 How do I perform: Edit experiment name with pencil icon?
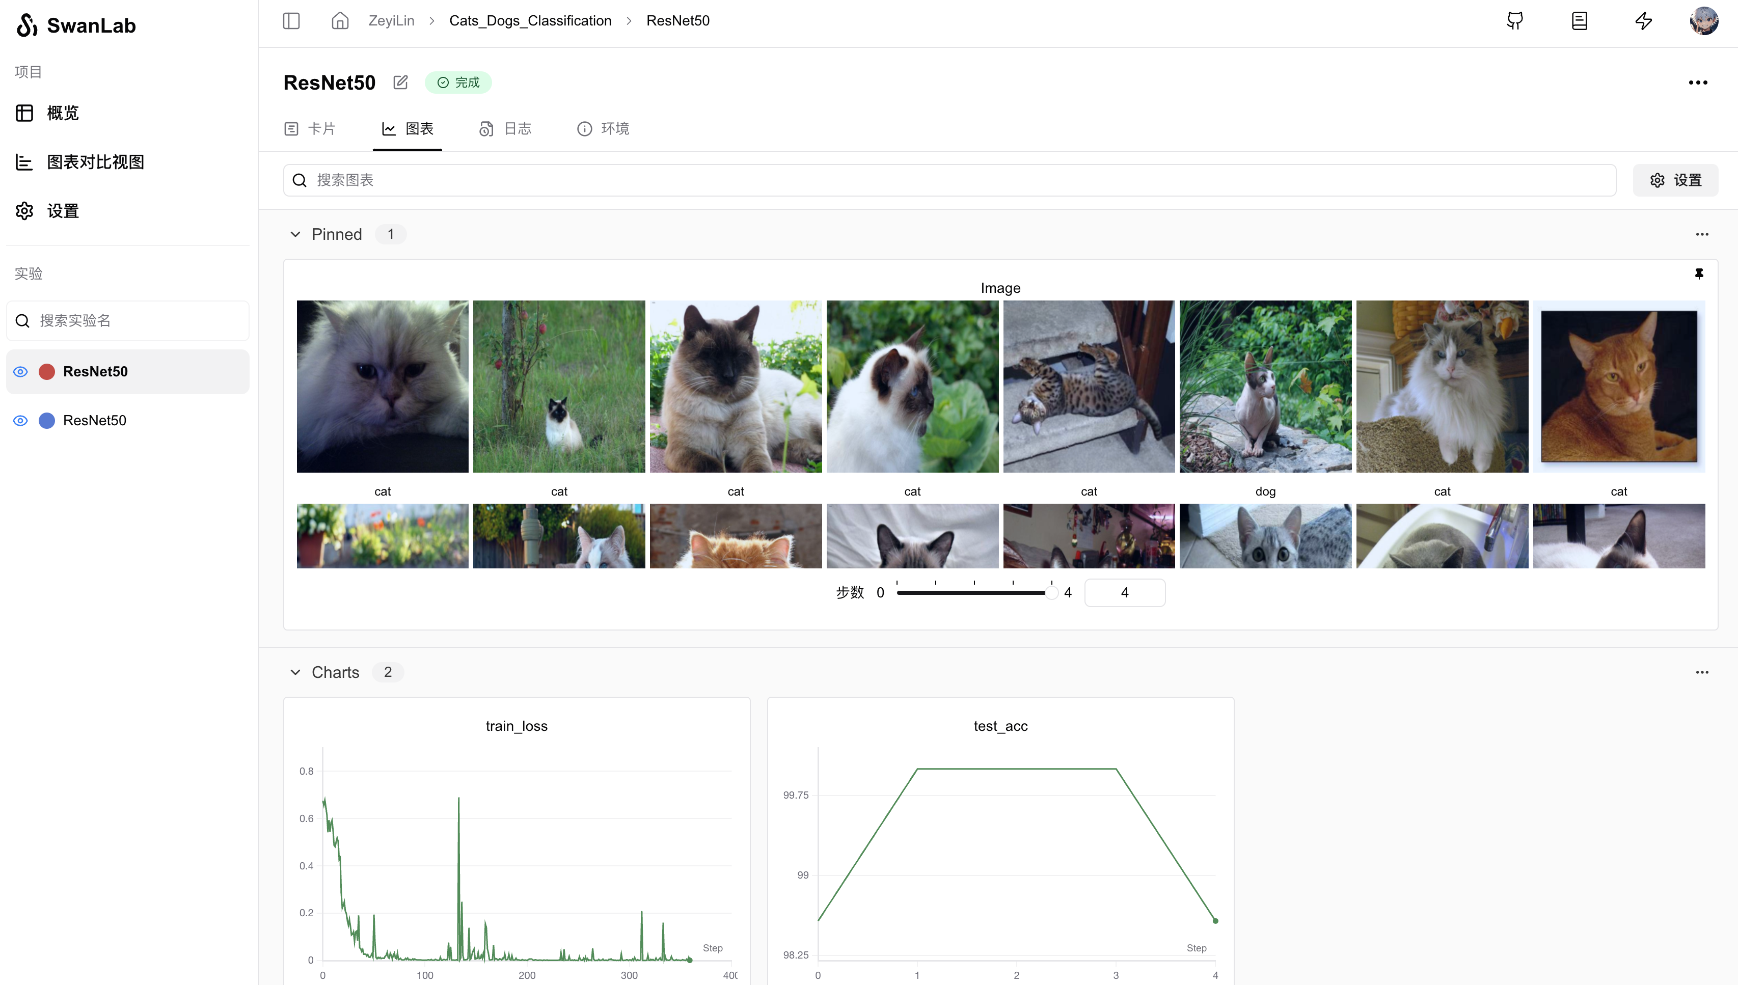click(400, 83)
